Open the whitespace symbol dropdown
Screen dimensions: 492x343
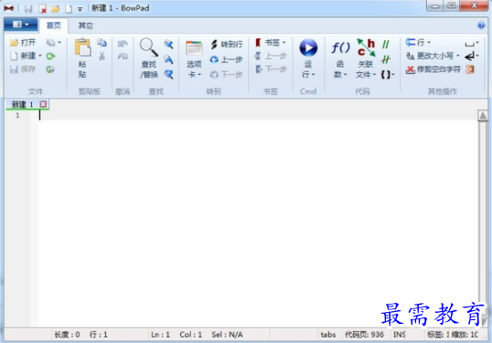(x=472, y=43)
